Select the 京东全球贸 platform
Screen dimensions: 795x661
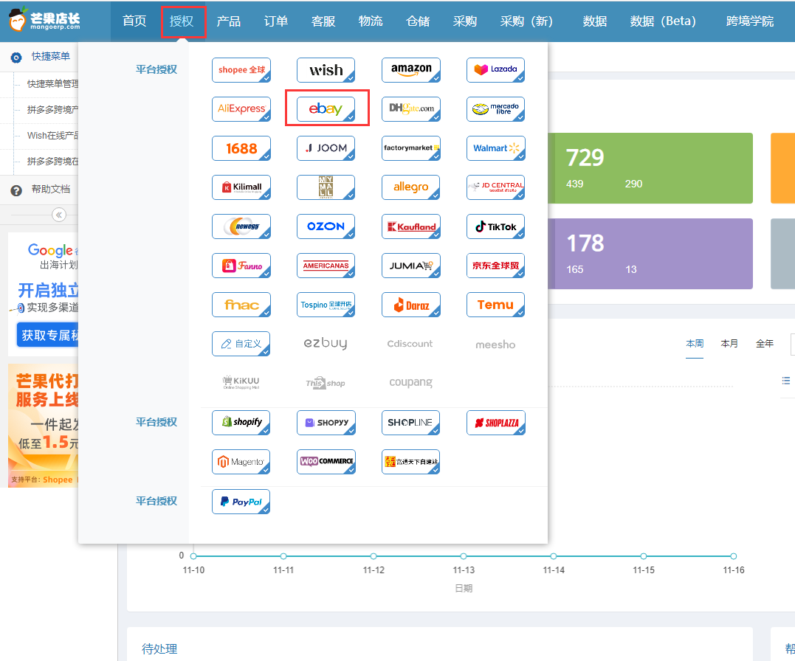pos(496,265)
